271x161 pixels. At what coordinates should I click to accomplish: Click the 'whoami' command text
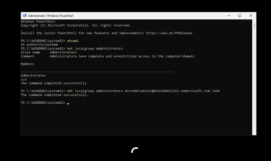point(73,41)
